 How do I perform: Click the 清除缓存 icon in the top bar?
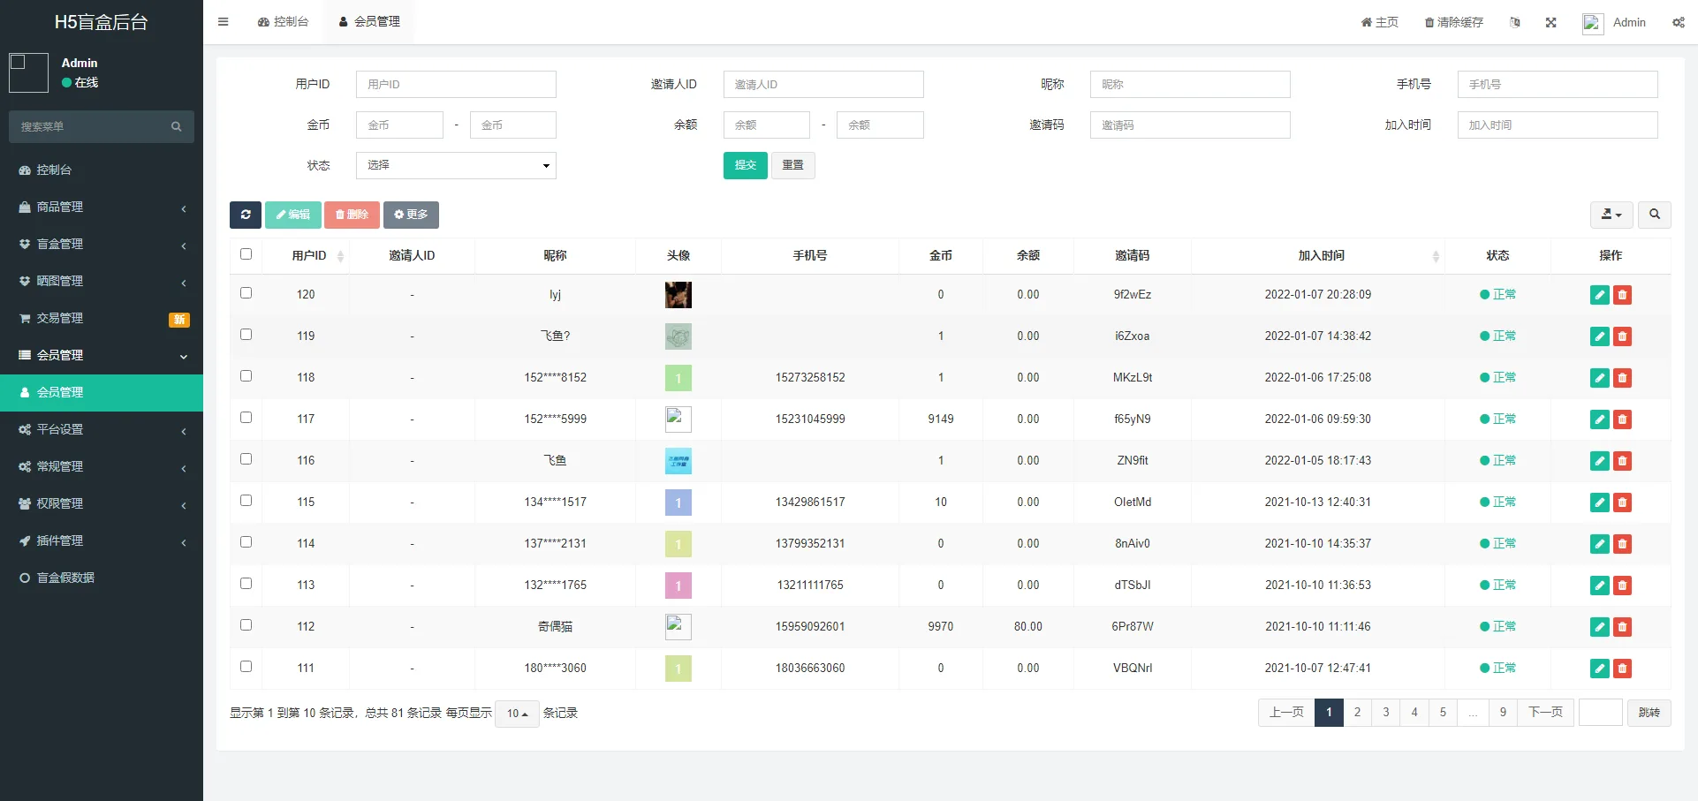(1452, 22)
